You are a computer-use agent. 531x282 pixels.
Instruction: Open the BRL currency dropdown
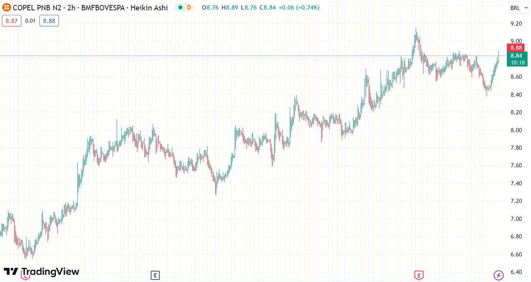(x=518, y=8)
